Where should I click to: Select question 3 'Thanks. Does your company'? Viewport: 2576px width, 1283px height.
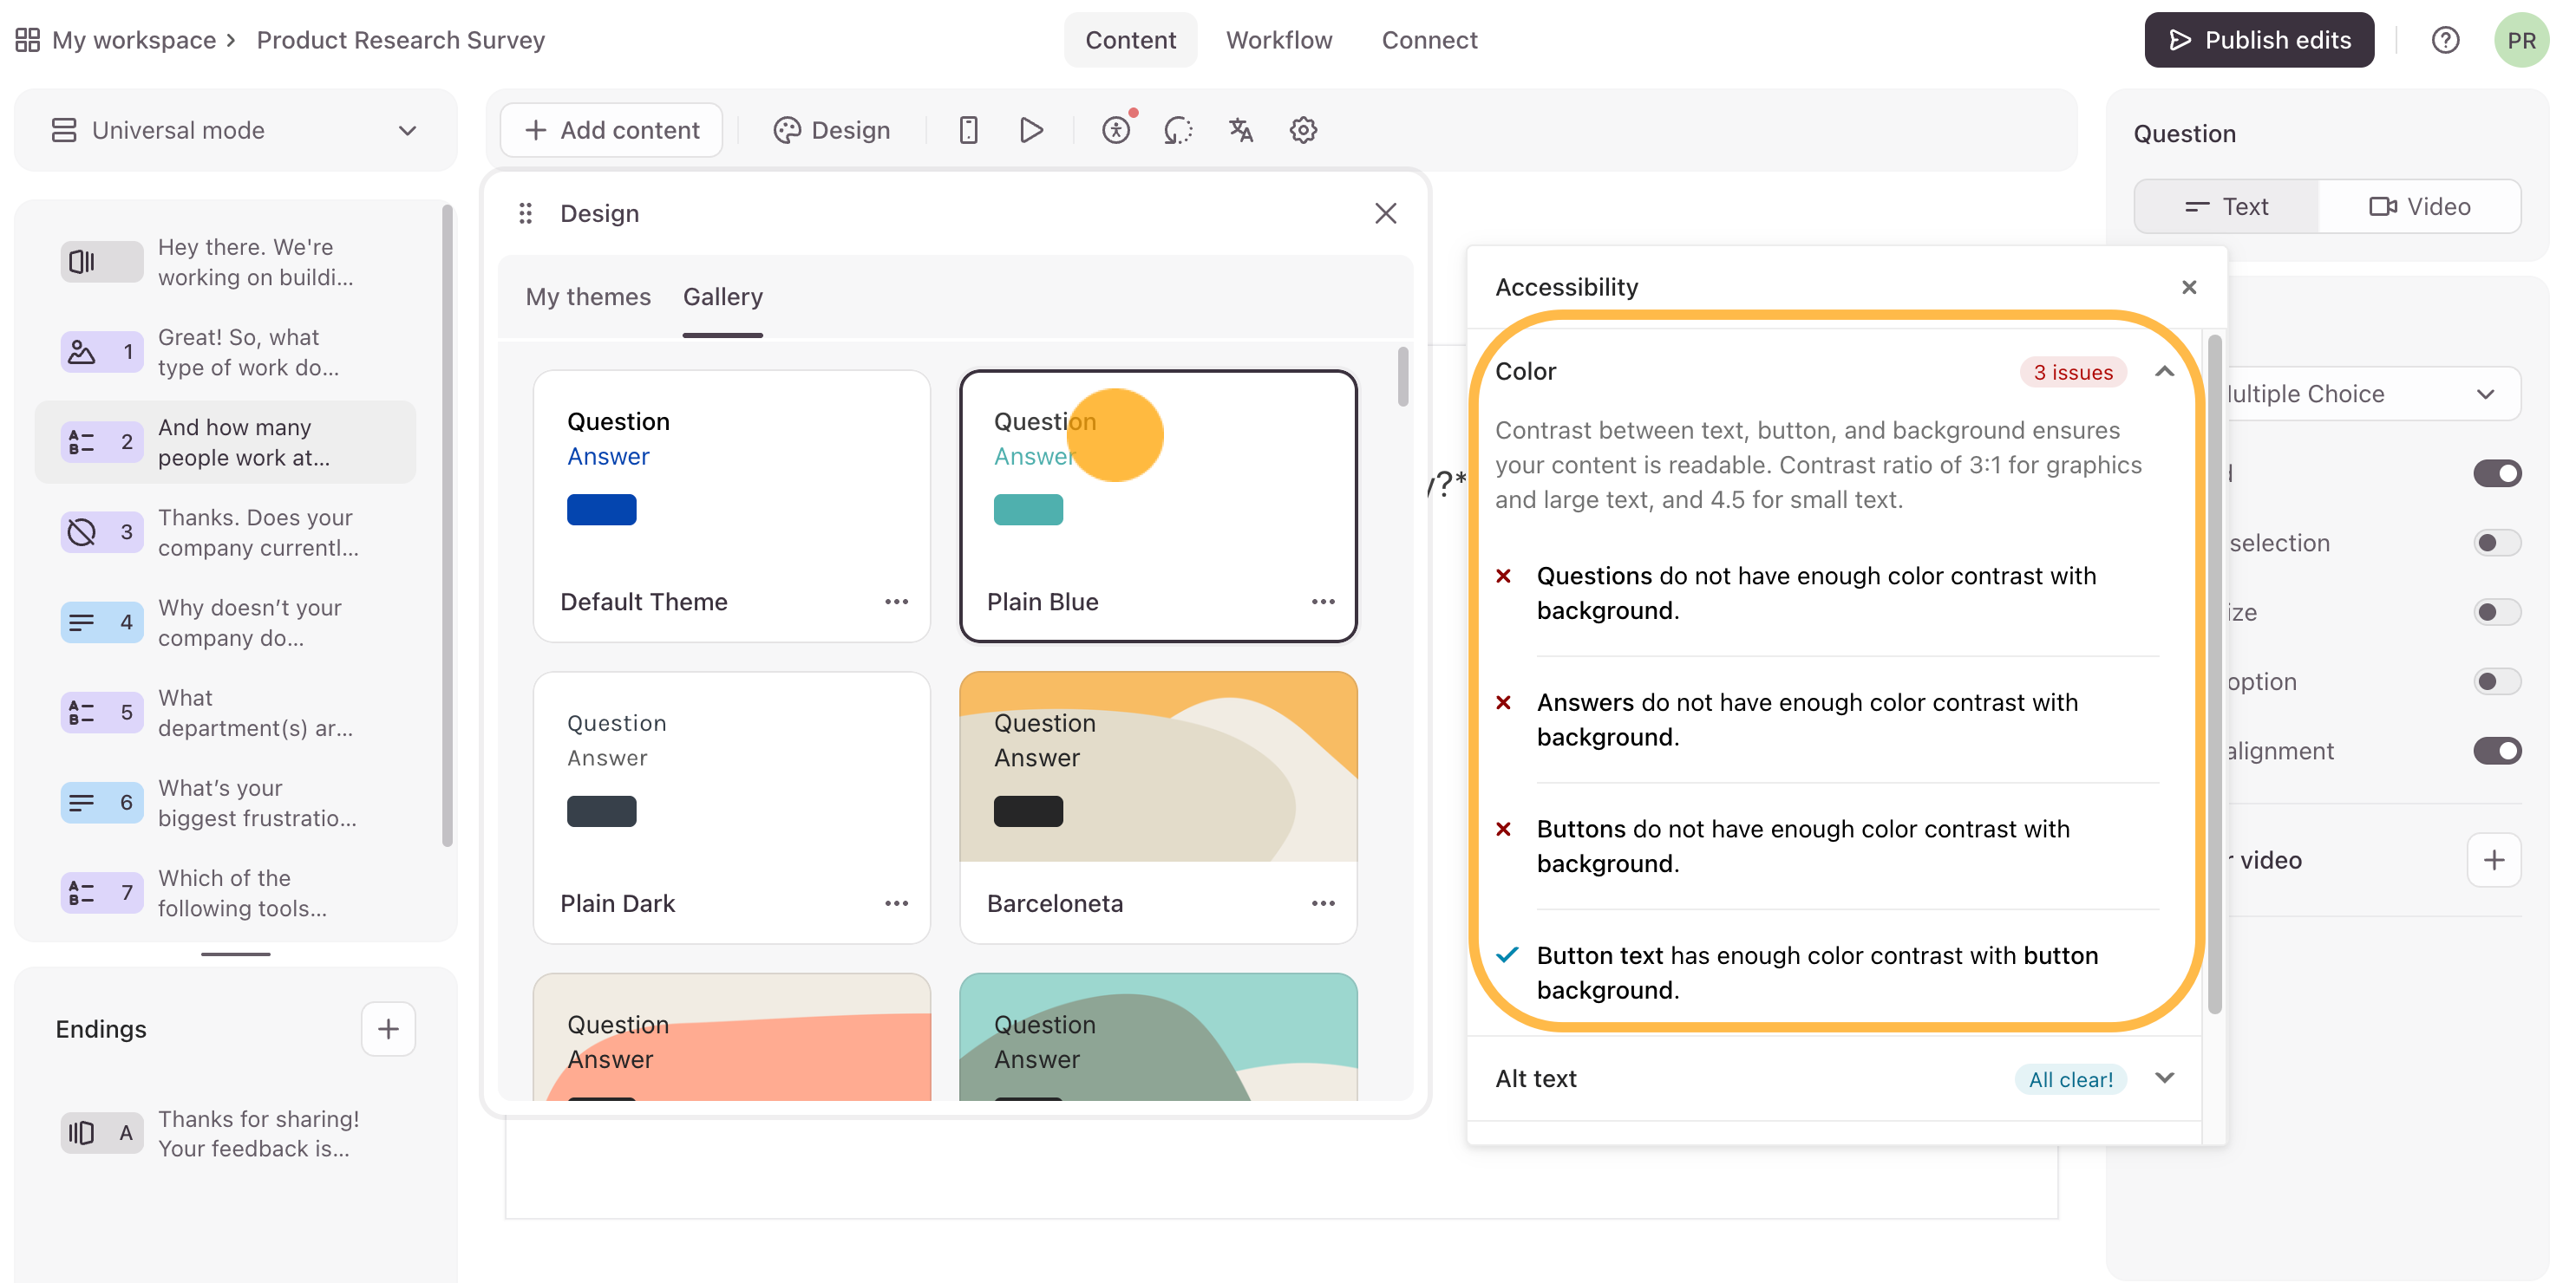[x=225, y=532]
